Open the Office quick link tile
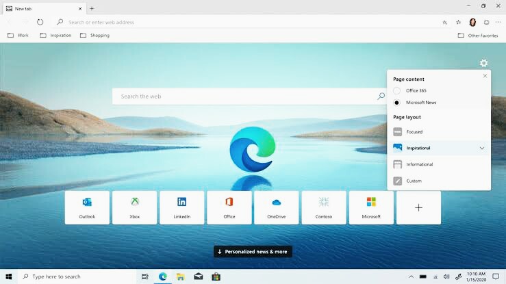 pyautogui.click(x=229, y=207)
